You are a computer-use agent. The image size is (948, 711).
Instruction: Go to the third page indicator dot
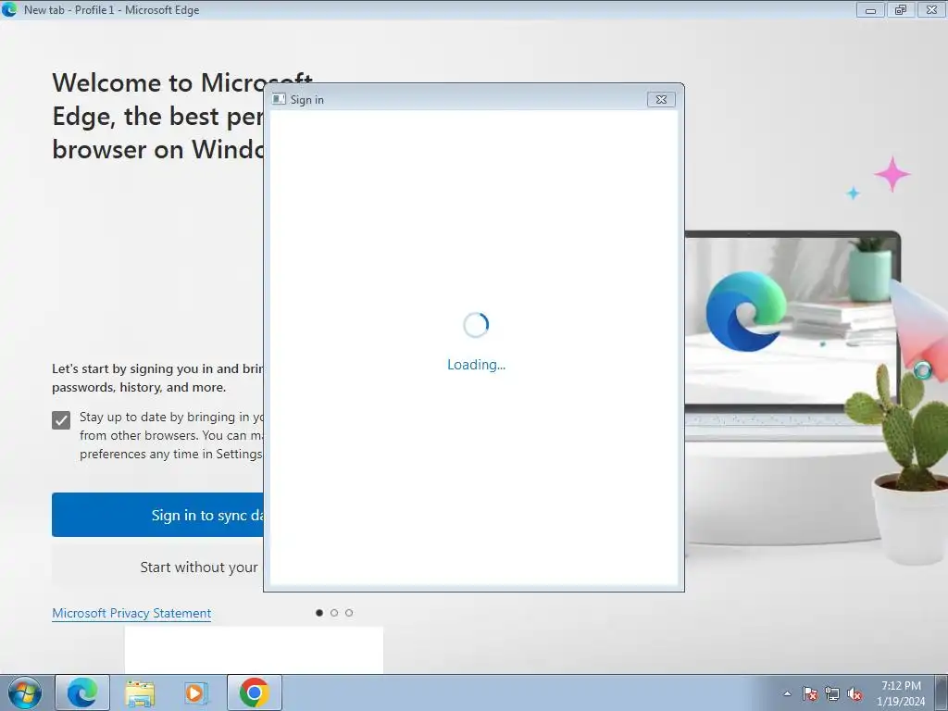click(x=349, y=613)
